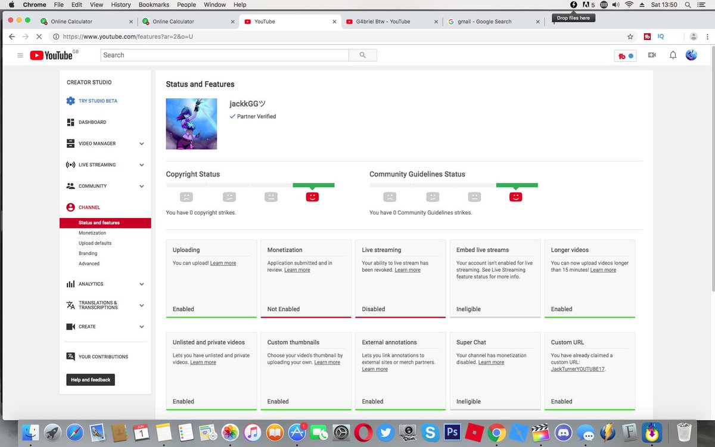This screenshot has height=447, width=715.
Task: Open the JackTurnerYOUTUBE17 custom URL link
Action: click(578, 370)
